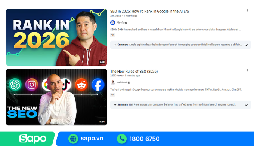The image size is (254, 146).
Task: Click the Ahrefs verified badge
Action: 126,23
